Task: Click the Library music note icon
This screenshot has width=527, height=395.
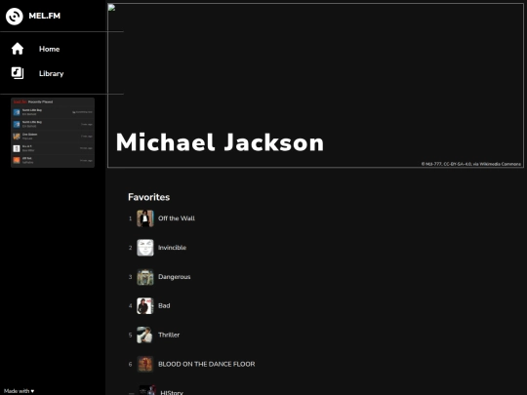Action: [x=18, y=73]
